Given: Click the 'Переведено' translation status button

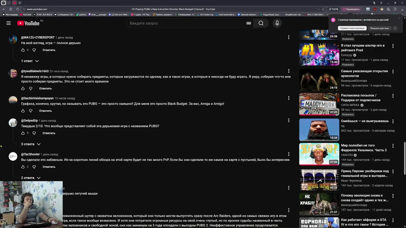Looking at the screenshot, I should click(351, 9).
